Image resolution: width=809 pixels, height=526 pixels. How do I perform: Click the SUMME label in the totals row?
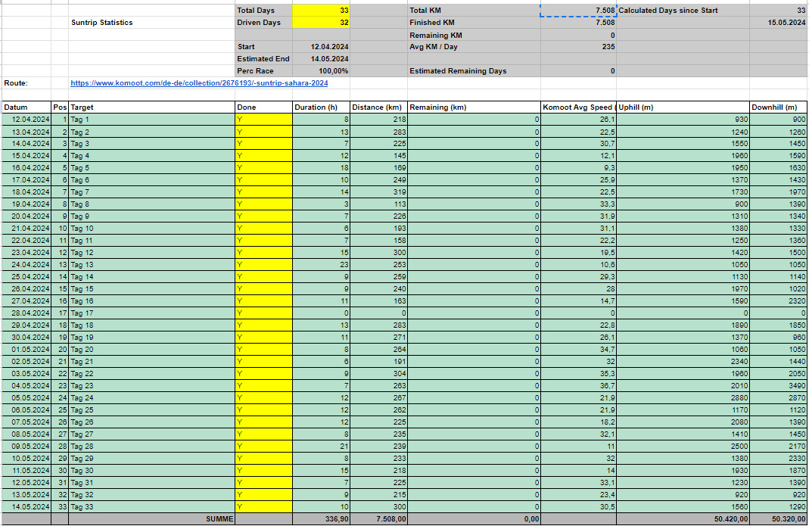pos(219,519)
